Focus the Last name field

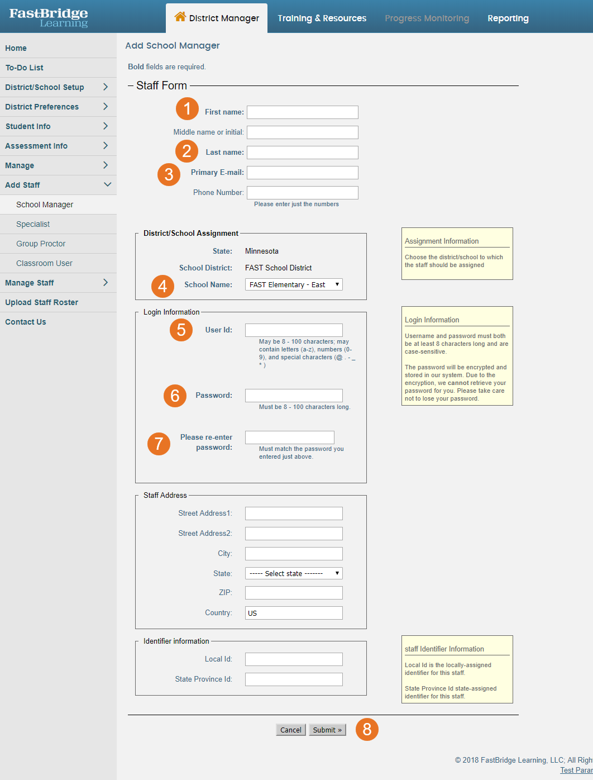pos(303,153)
